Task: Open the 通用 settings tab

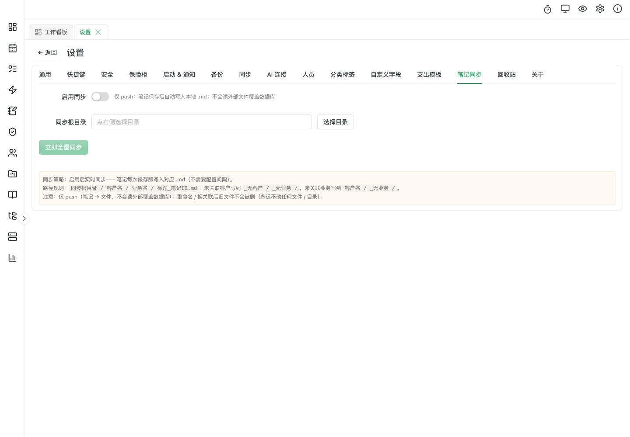Action: pos(45,75)
